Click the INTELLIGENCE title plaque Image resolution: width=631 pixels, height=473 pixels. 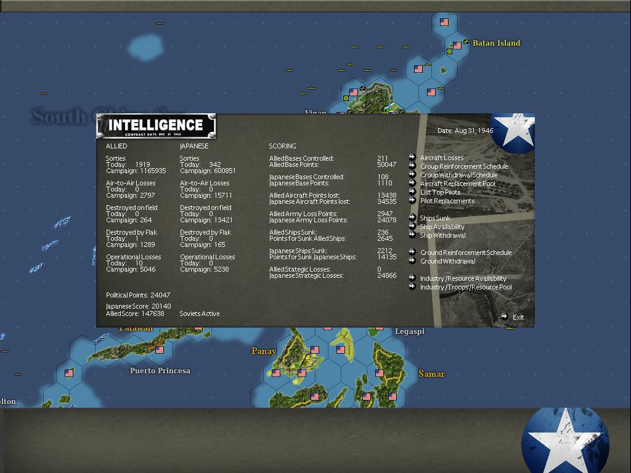click(156, 126)
